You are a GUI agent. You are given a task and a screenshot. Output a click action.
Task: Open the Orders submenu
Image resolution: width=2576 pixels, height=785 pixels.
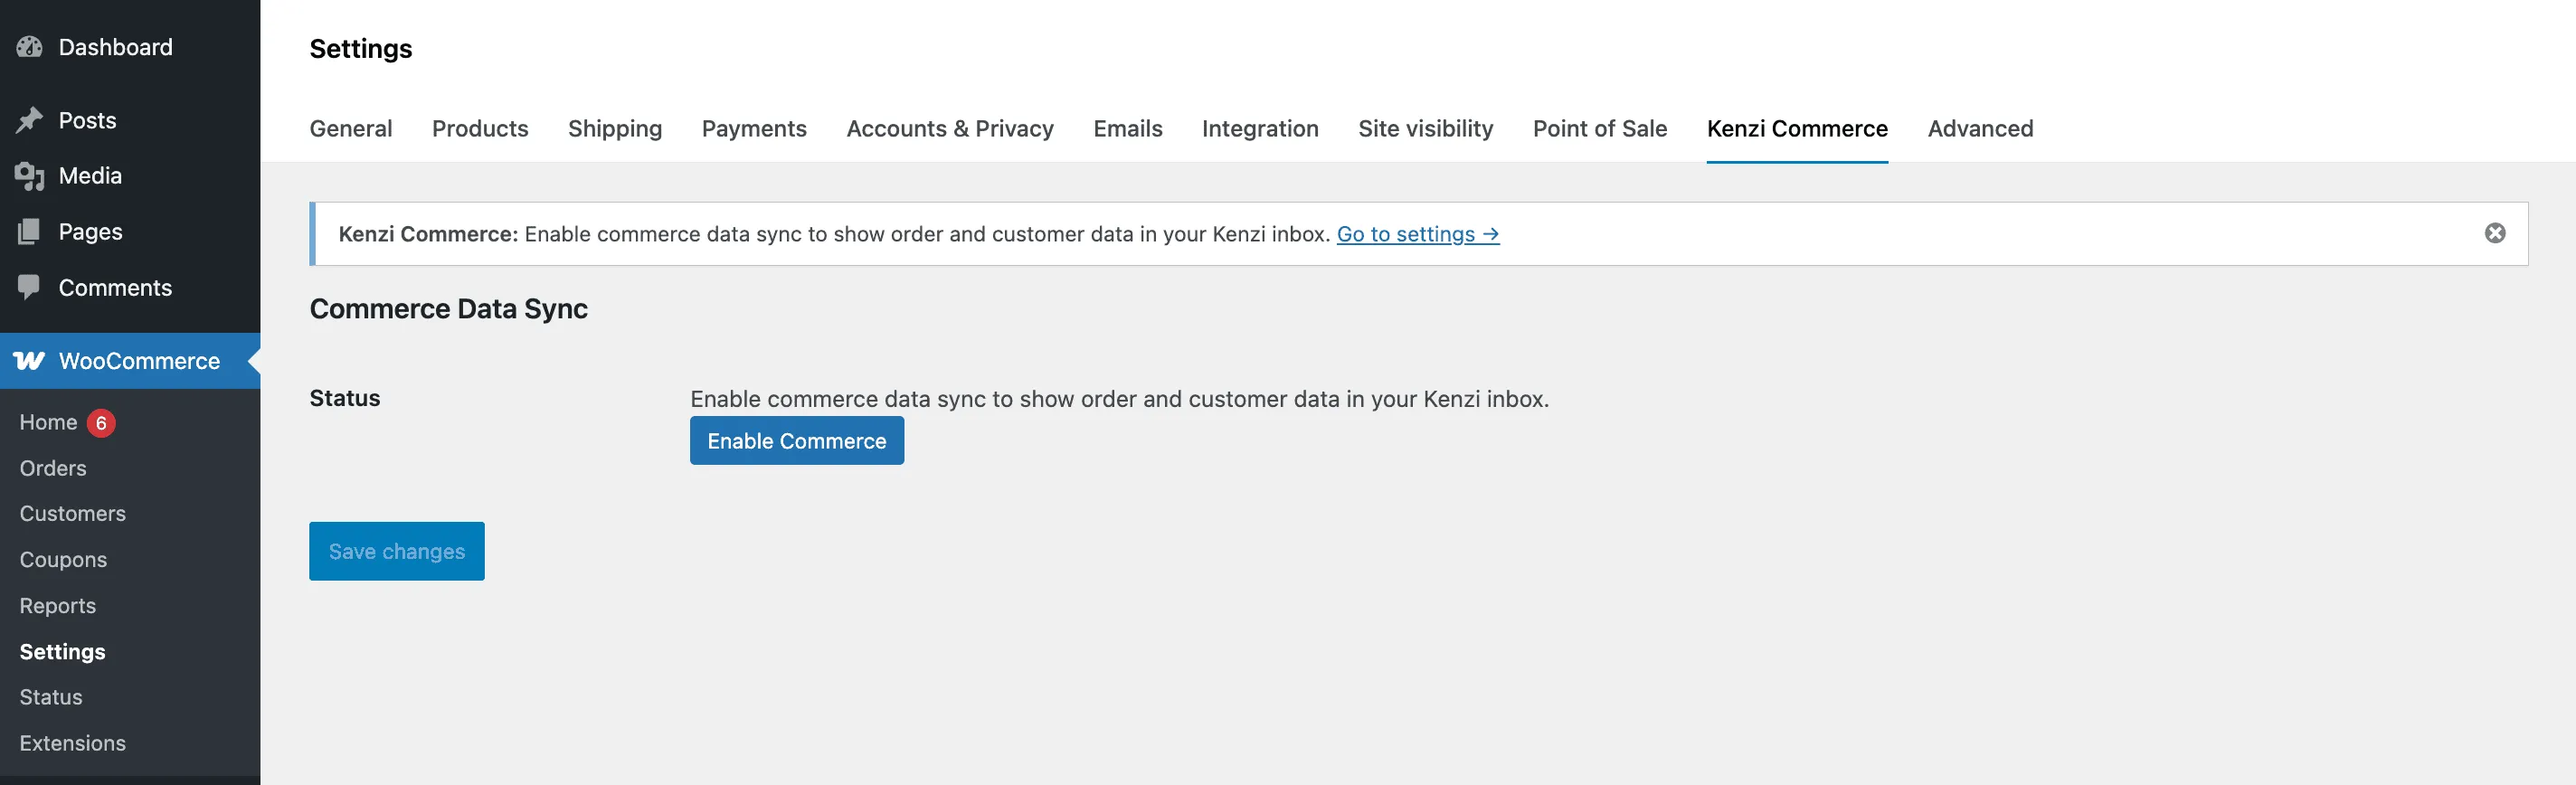(x=53, y=468)
